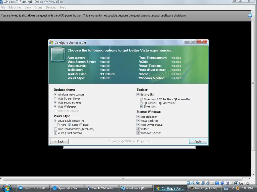Click the keyboard icon in system tray
The width and height of the screenshot is (257, 192).
pyautogui.click(x=226, y=188)
